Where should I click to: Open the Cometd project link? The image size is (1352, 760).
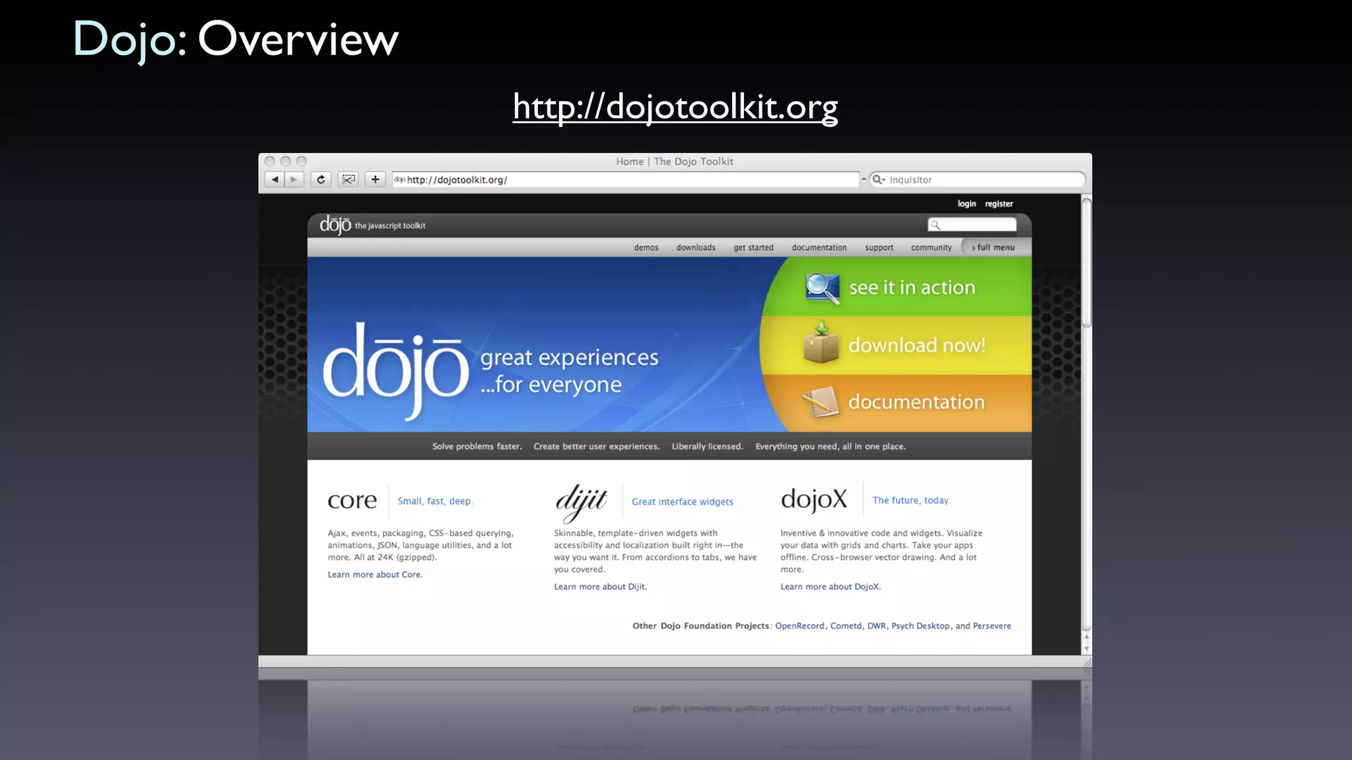coord(846,625)
